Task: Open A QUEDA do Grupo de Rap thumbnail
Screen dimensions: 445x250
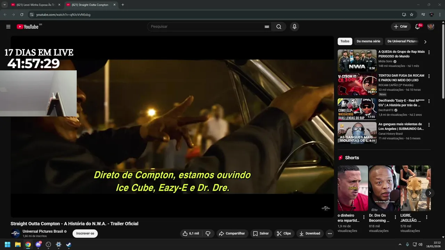Action: (357, 60)
